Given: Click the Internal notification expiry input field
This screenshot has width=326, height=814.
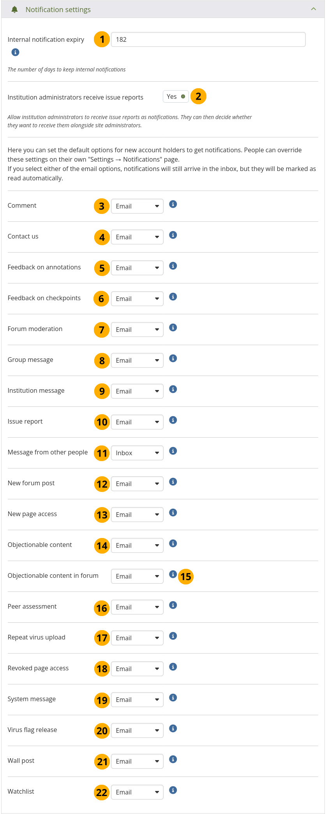Looking at the screenshot, I should coord(208,39).
